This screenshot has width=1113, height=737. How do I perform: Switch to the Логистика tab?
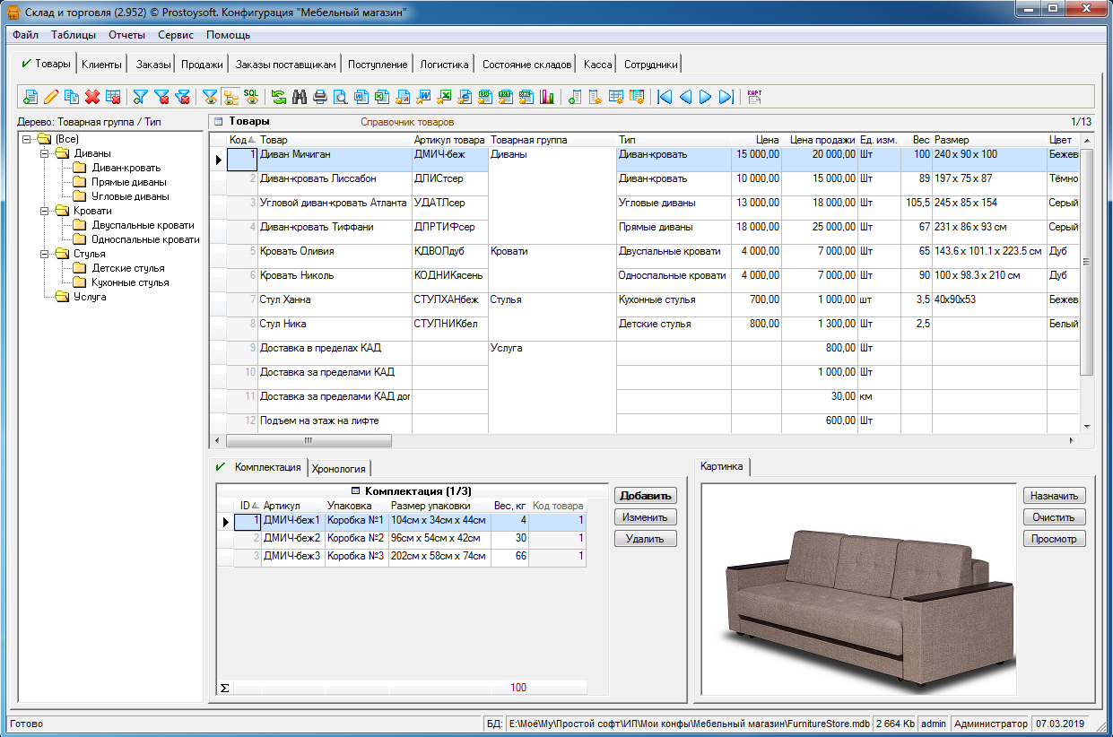(444, 65)
